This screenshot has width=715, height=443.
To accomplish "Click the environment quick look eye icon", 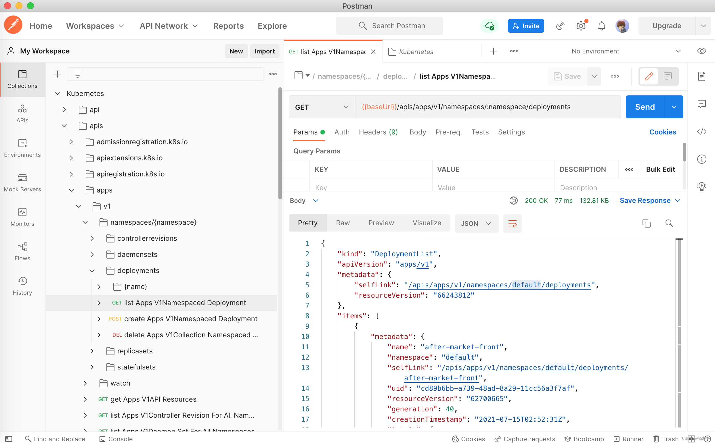I will point(701,51).
